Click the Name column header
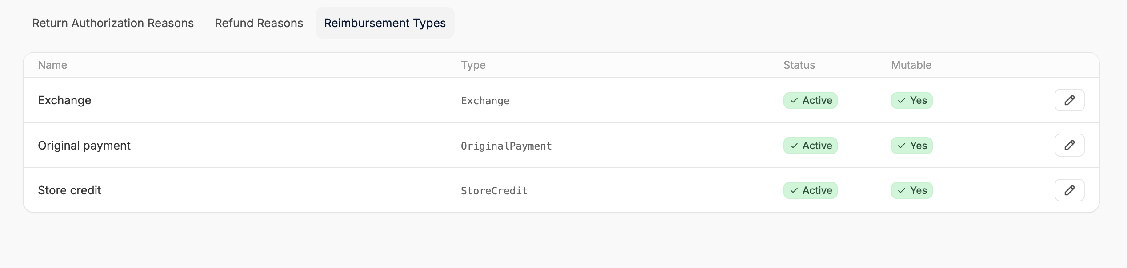 tap(52, 65)
